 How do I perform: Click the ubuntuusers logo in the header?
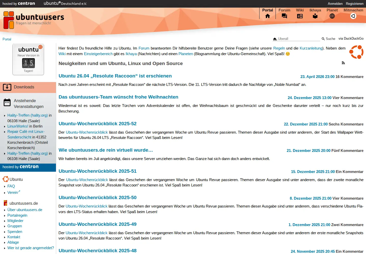tap(34, 20)
